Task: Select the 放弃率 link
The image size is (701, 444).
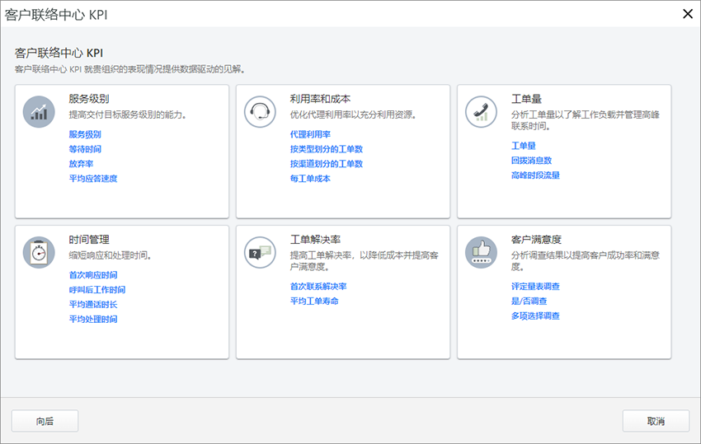Action: [81, 164]
